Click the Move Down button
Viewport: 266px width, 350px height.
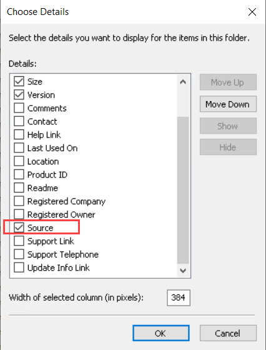point(228,104)
